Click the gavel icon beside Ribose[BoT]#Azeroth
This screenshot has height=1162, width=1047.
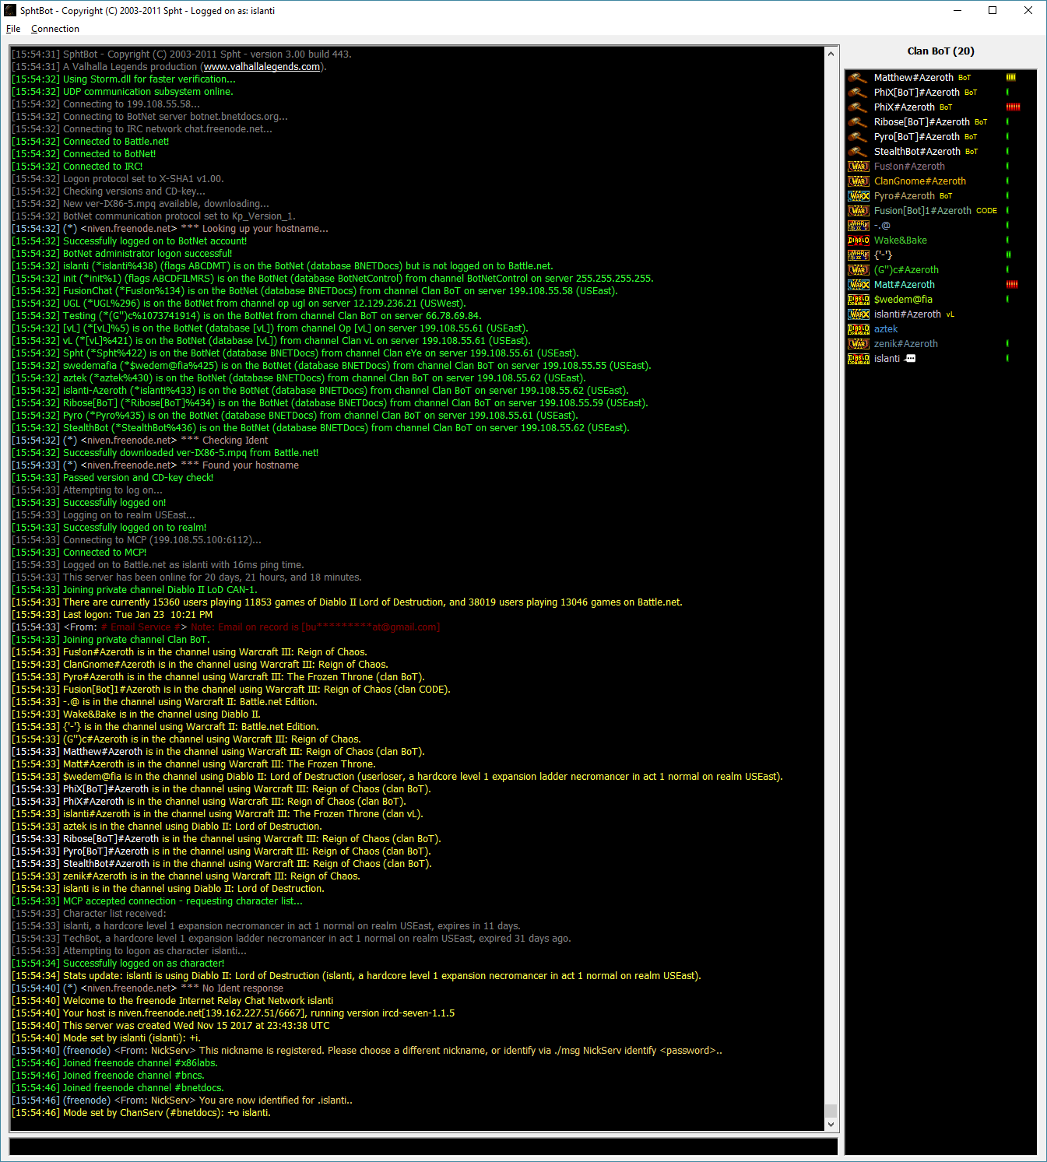[858, 122]
